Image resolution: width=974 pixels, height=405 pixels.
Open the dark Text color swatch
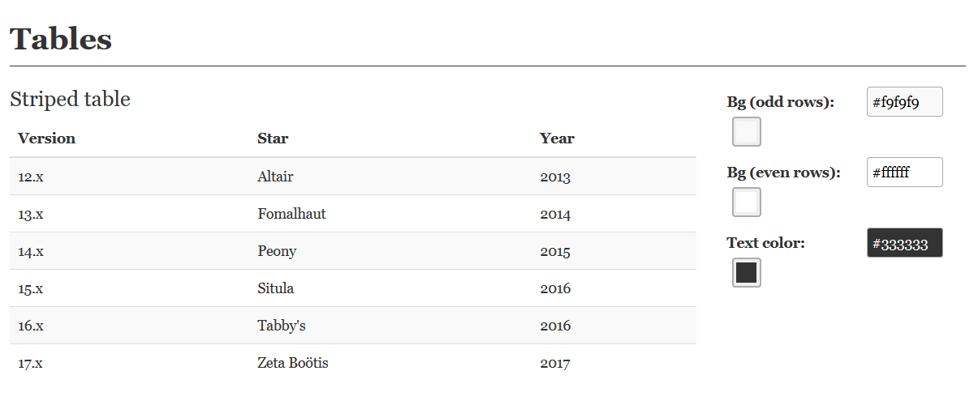click(x=747, y=272)
